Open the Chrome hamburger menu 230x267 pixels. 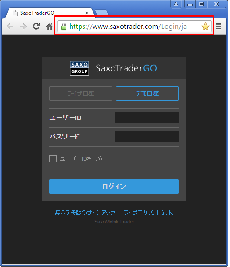pos(219,27)
